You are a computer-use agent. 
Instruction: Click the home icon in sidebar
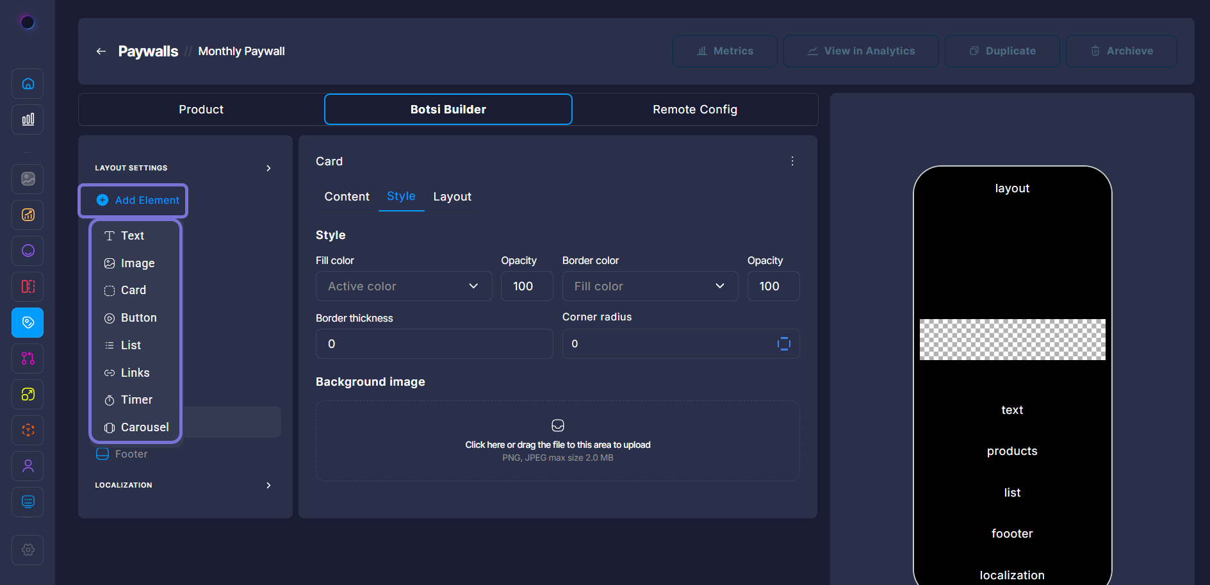click(28, 84)
